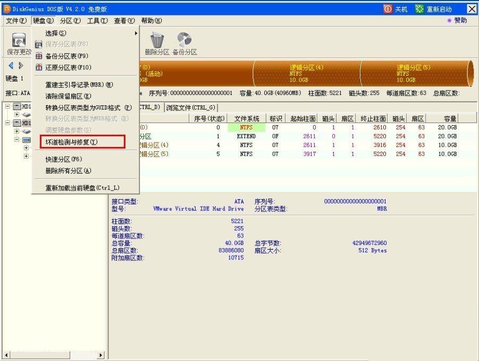Open the 文件(F) menu

tap(16, 20)
